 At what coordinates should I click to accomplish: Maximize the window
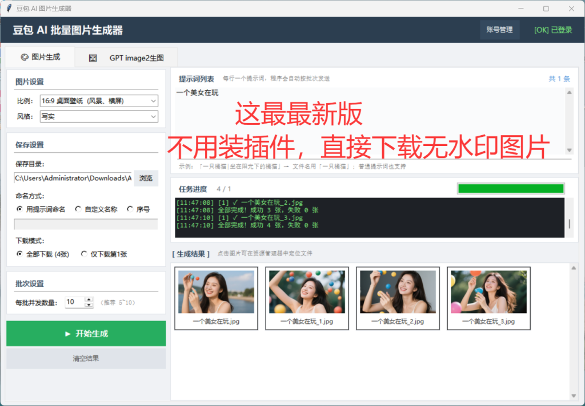click(546, 8)
